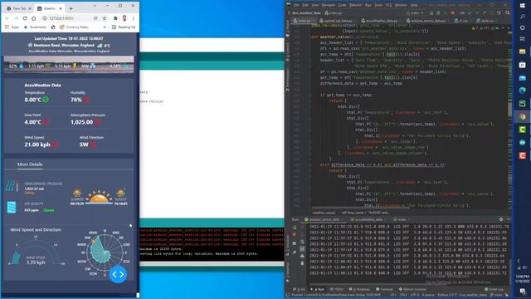Screen dimensions: 531x299
Task: Close the Weather tab in Chrome
Action: pos(61,8)
